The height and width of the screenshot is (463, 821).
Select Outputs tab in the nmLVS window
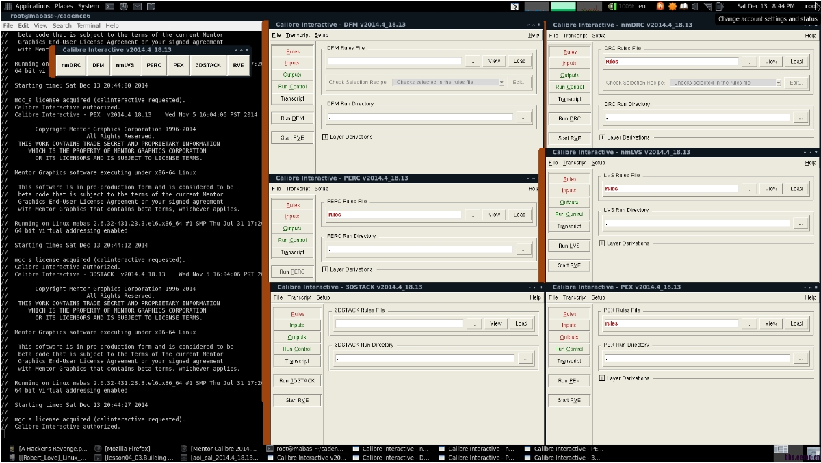point(569,202)
